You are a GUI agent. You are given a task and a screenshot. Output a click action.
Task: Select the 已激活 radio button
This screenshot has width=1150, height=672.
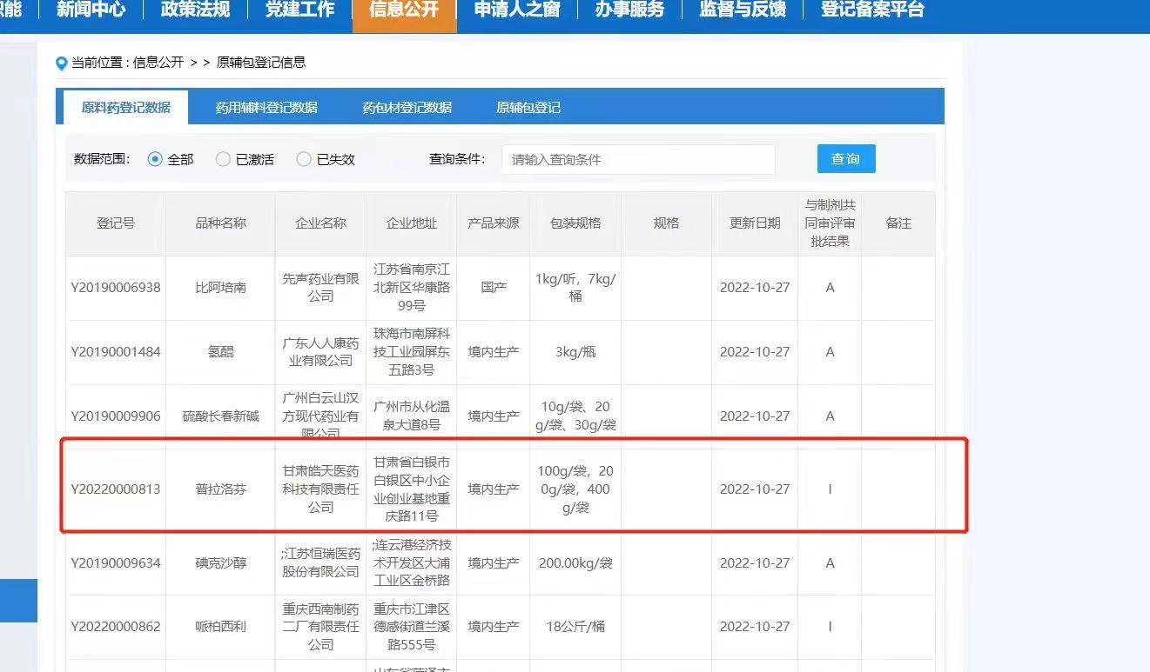(224, 159)
